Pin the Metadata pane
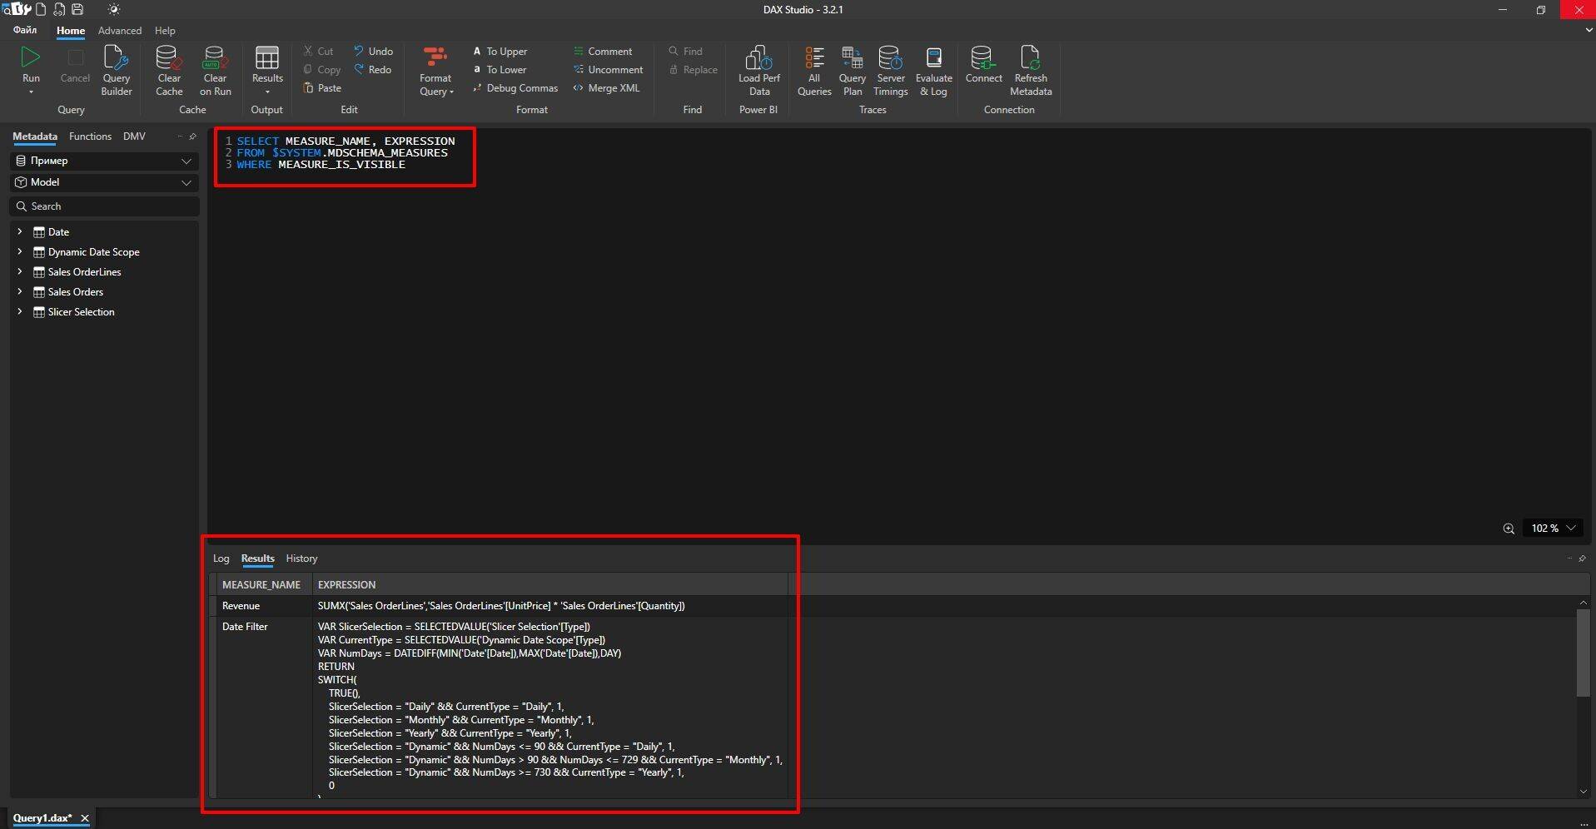The image size is (1596, 829). click(x=193, y=137)
